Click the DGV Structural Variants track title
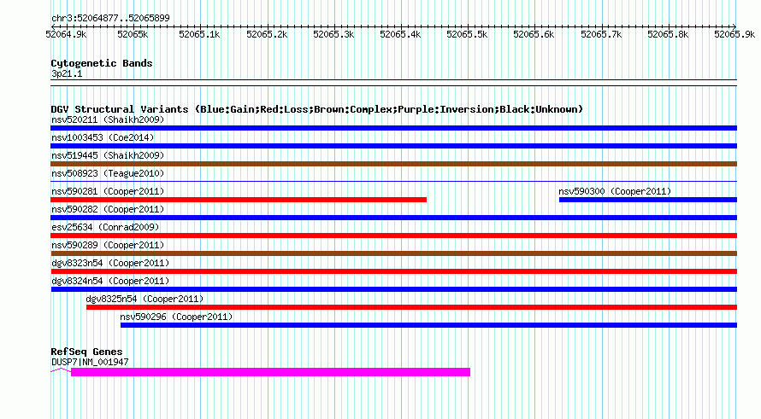The height and width of the screenshot is (419, 761). point(316,109)
